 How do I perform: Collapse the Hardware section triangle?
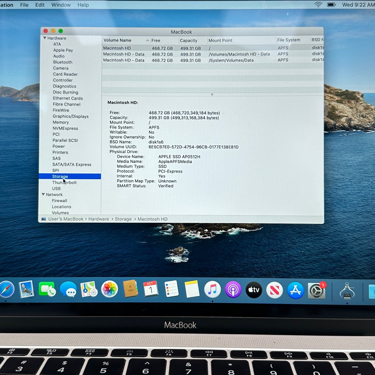pyautogui.click(x=45, y=38)
